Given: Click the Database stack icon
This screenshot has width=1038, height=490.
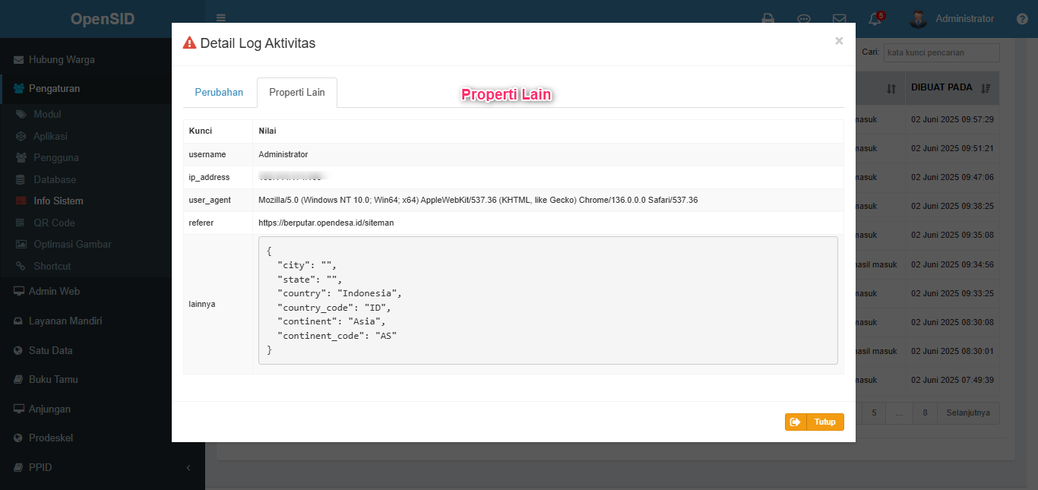Looking at the screenshot, I should coord(21,179).
